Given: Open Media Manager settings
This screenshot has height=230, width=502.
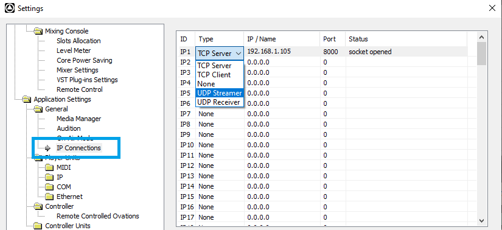Looking at the screenshot, I should click(78, 119).
